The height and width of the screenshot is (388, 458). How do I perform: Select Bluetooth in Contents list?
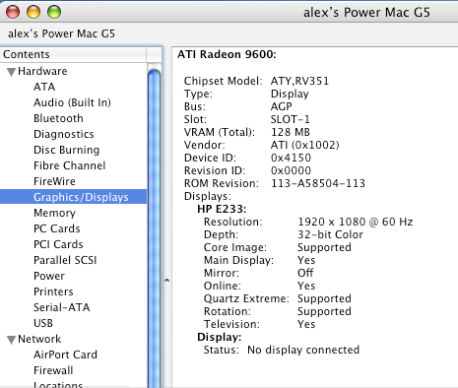[x=58, y=118]
